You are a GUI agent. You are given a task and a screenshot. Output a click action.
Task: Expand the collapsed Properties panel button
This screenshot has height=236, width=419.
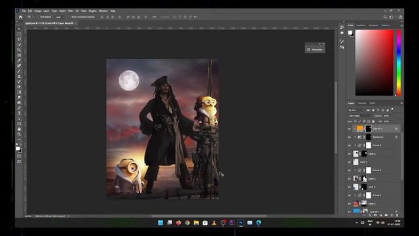click(315, 50)
